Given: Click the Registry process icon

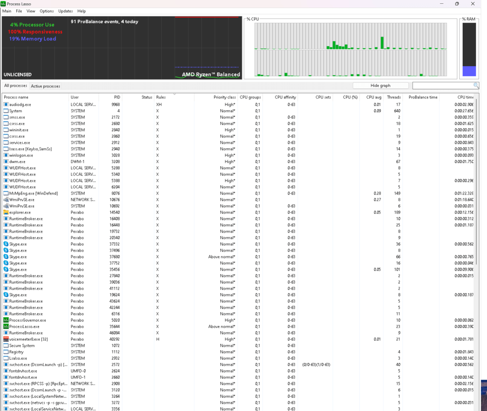Looking at the screenshot, I should 6,352.
